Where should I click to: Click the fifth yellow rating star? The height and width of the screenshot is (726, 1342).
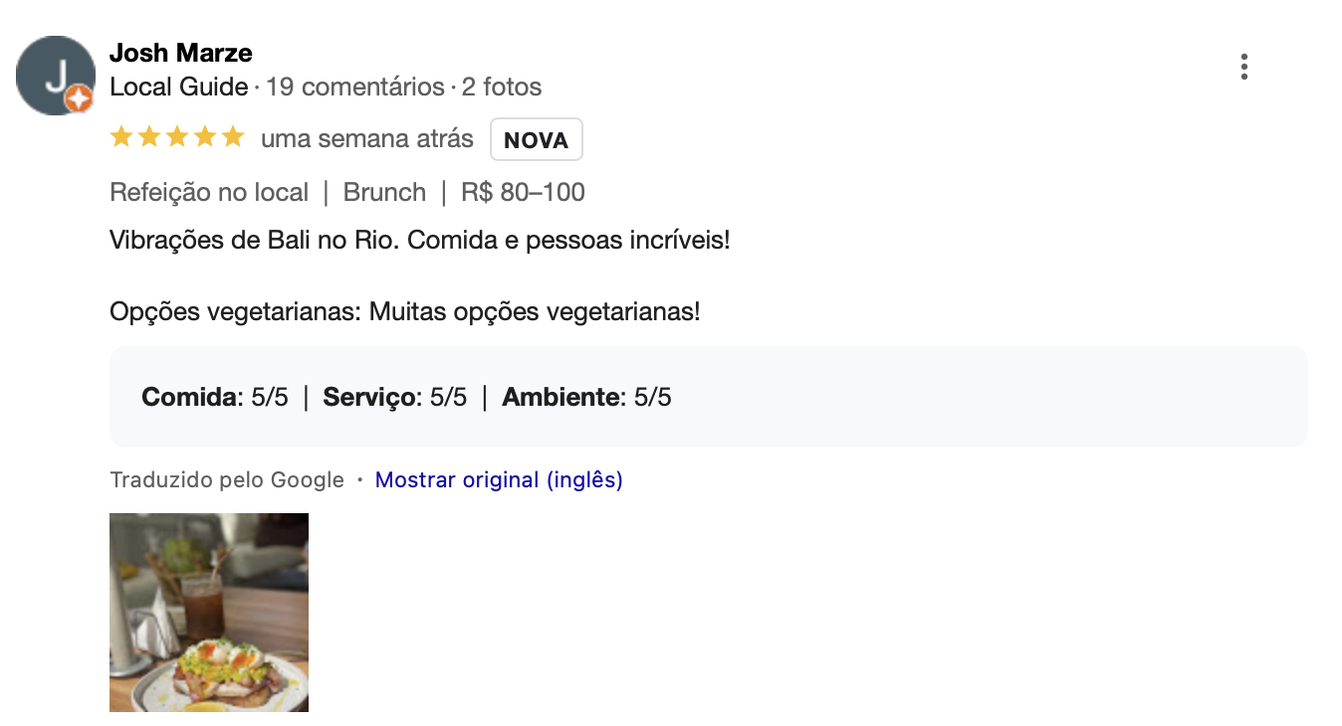click(233, 136)
